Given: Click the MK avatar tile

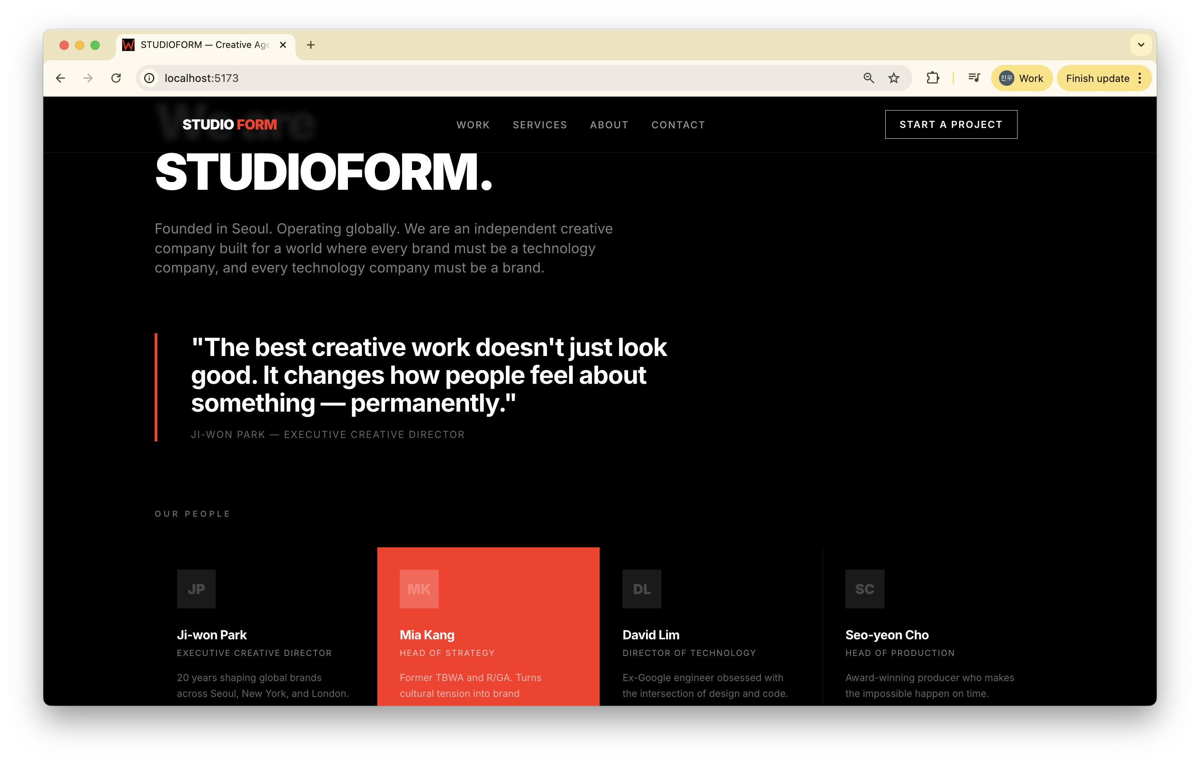Looking at the screenshot, I should click(419, 589).
